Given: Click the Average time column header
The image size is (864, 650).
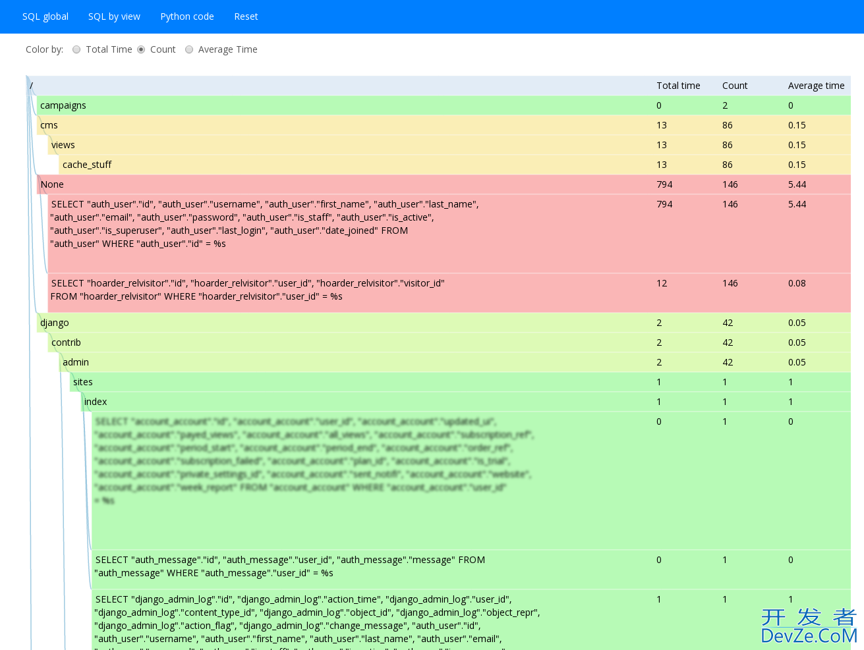Looking at the screenshot, I should pyautogui.click(x=816, y=86).
